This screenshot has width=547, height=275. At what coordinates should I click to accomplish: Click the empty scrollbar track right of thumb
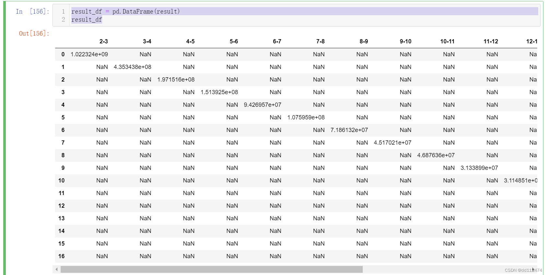coord(446,269)
